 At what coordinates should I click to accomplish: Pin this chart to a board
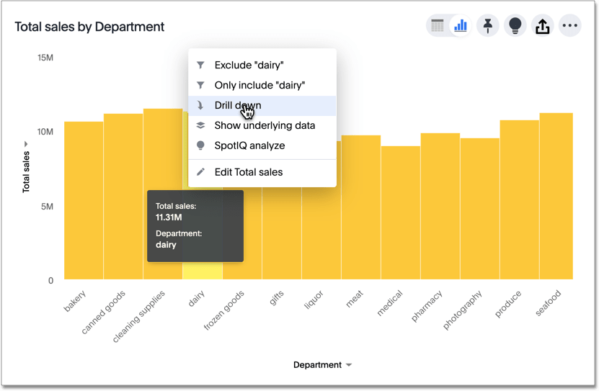[x=488, y=26]
